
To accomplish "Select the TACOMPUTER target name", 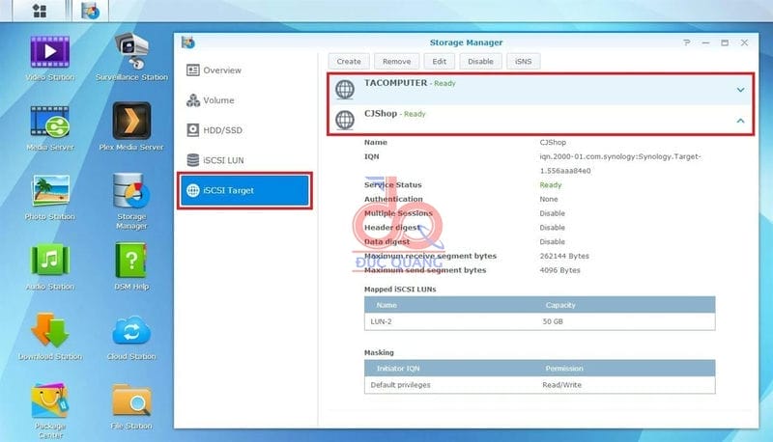I will (x=396, y=83).
